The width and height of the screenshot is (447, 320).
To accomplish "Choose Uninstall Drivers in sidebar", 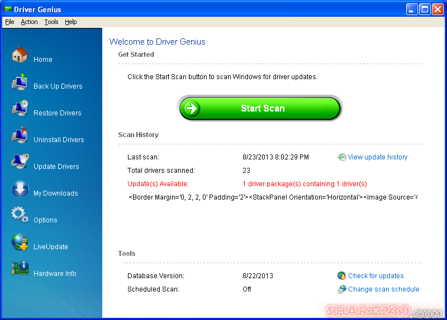I will point(59,140).
